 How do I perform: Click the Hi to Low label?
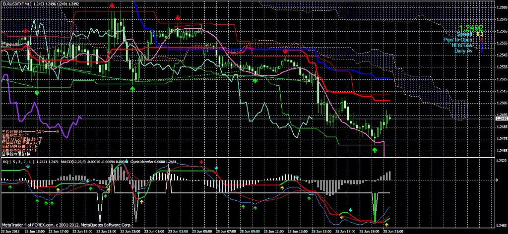pos(462,45)
